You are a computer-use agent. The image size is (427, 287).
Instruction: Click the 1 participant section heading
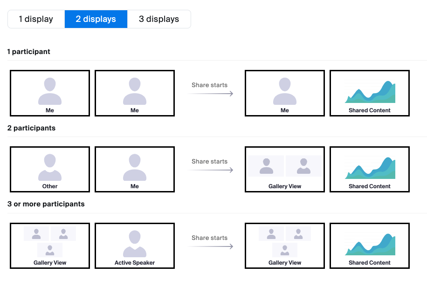point(28,52)
